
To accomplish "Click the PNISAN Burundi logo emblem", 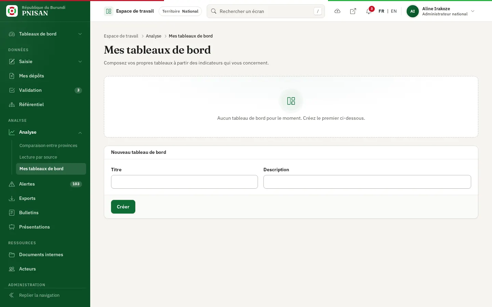I will pos(12,11).
